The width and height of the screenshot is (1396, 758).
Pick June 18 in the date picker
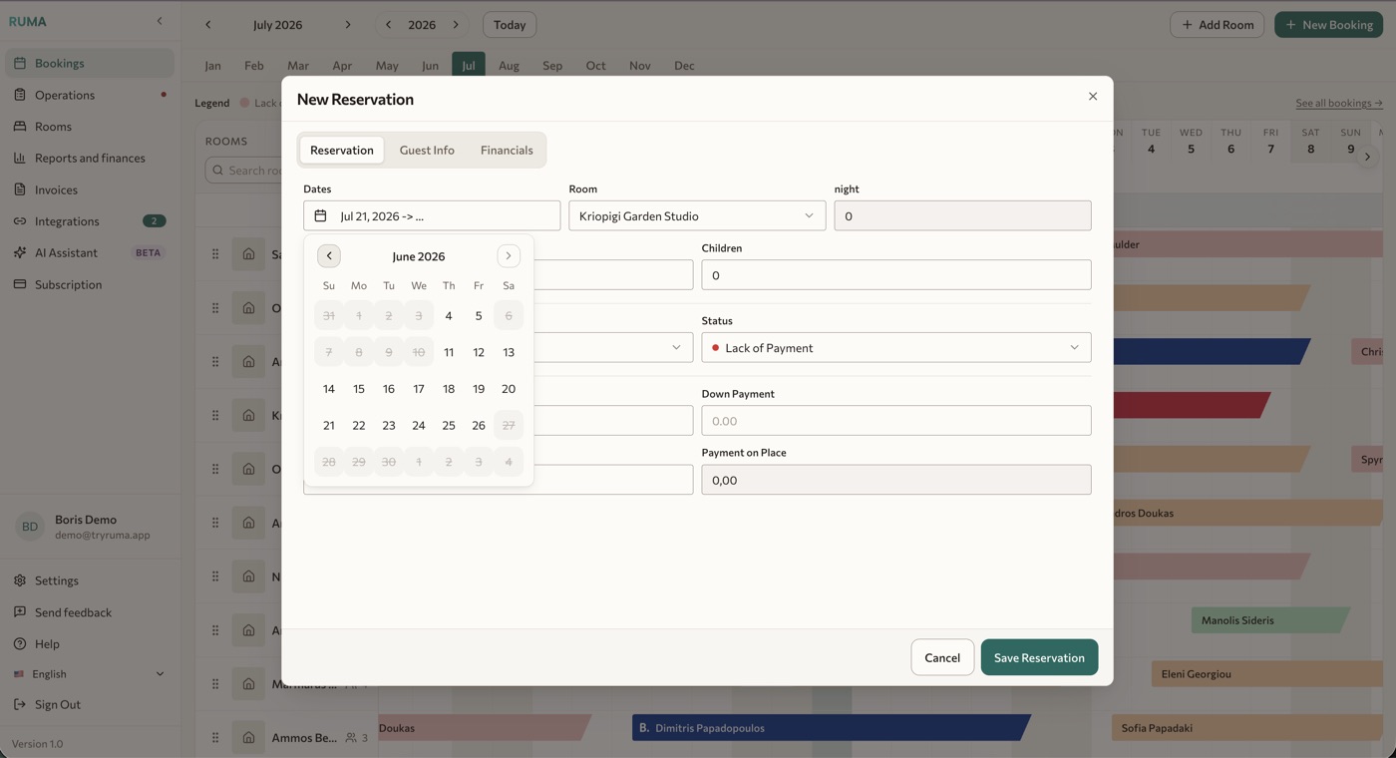click(x=449, y=389)
